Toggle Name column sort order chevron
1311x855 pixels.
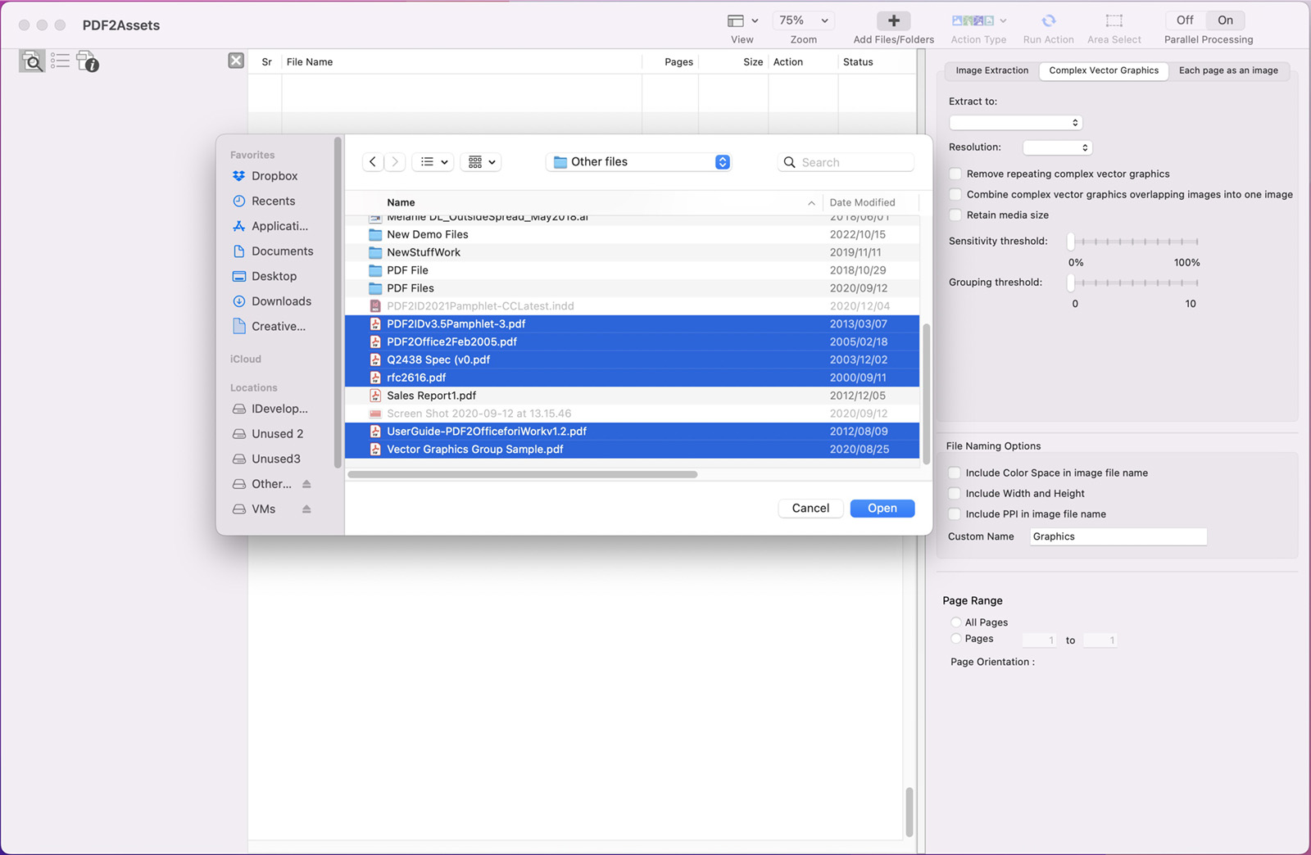tap(811, 203)
